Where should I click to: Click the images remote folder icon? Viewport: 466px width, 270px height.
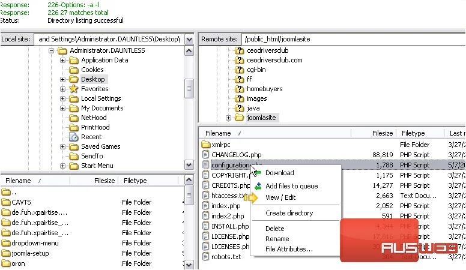tap(239, 98)
